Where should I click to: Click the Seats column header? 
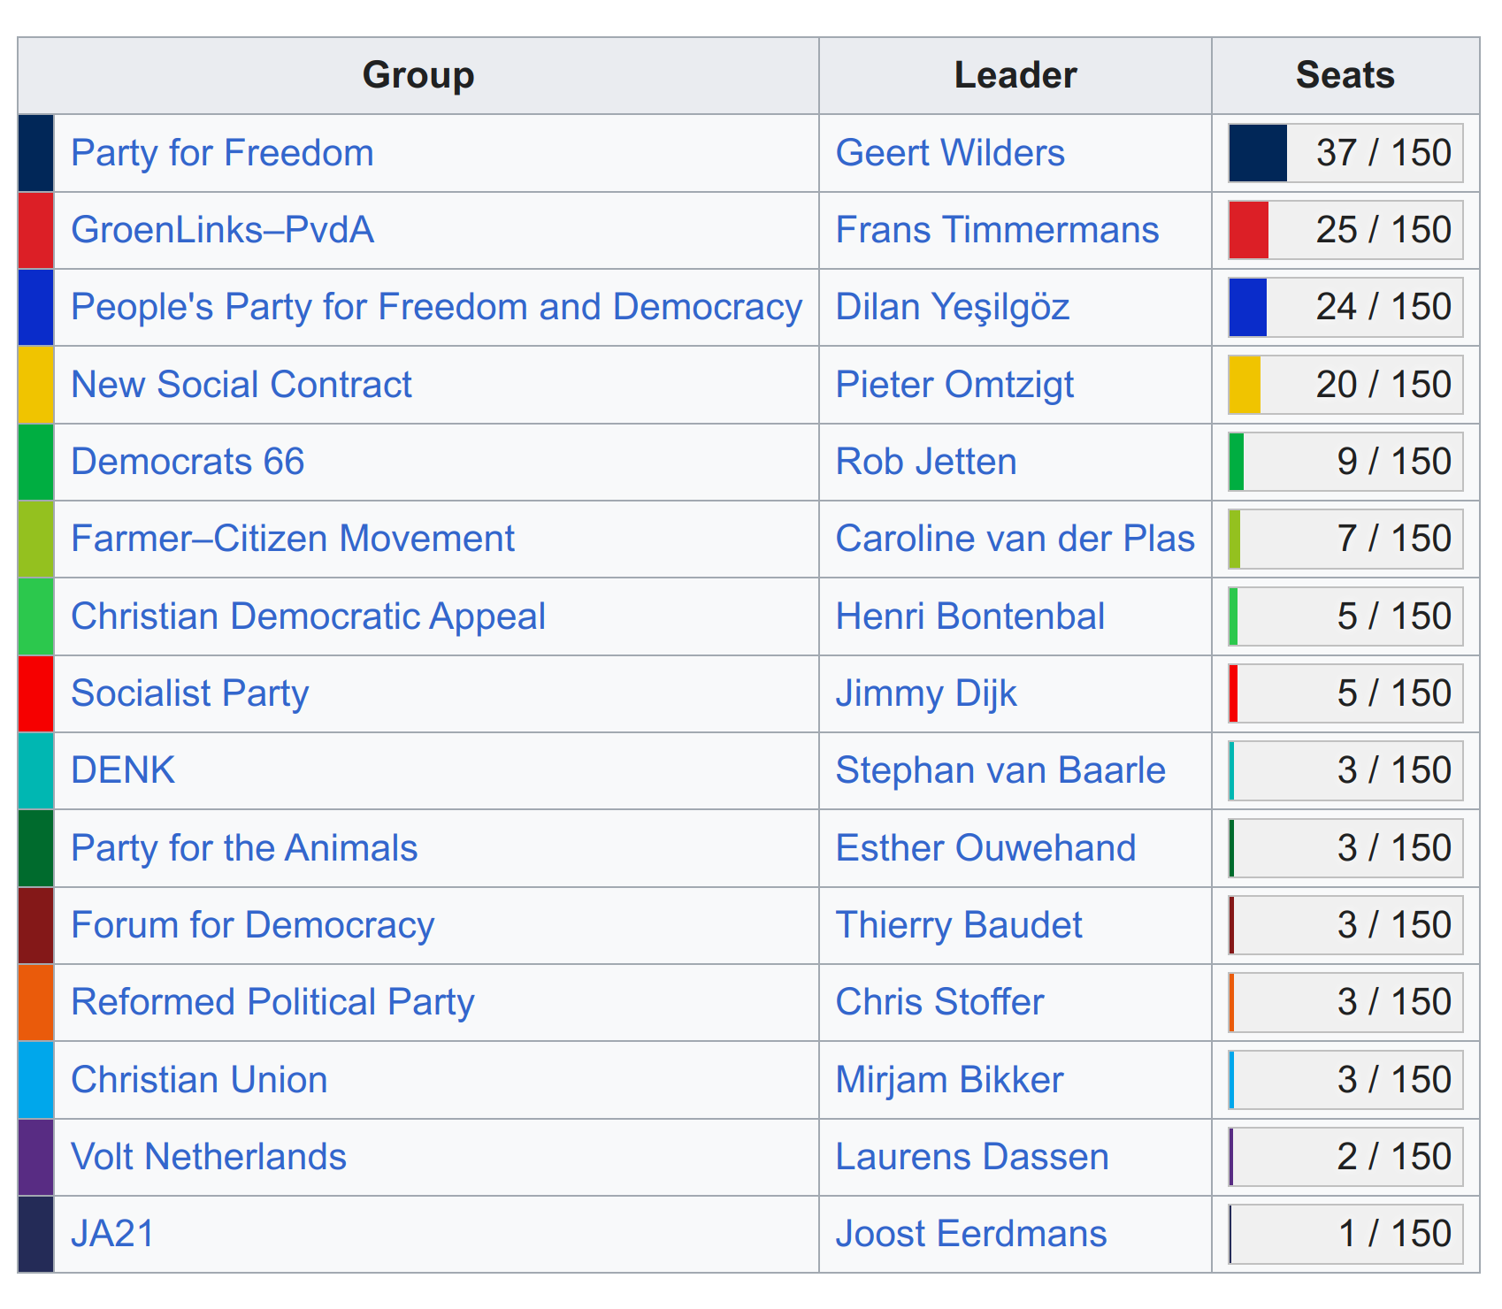pyautogui.click(x=1345, y=75)
